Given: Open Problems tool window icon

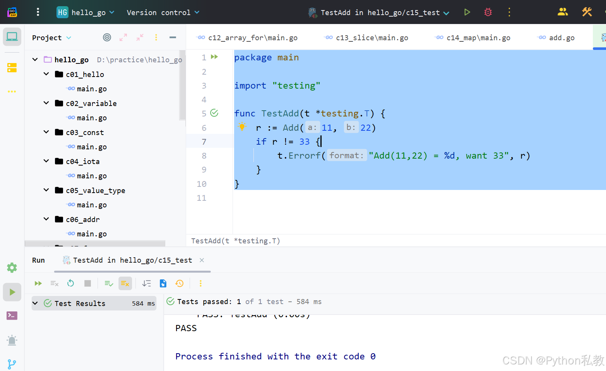Looking at the screenshot, I should (x=12, y=340).
